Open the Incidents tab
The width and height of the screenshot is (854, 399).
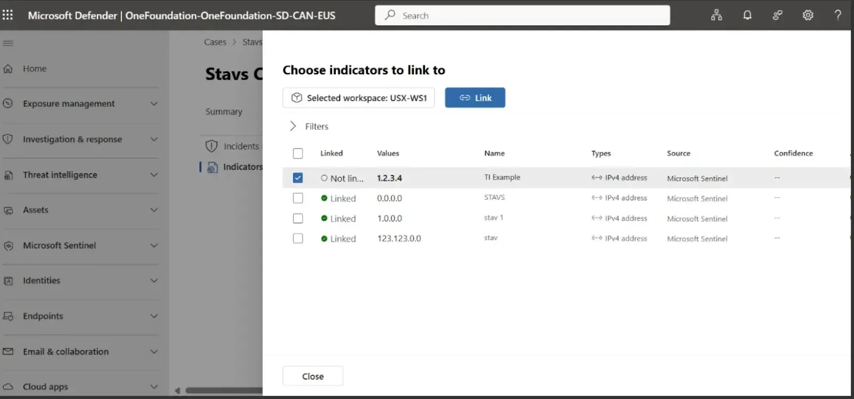[x=241, y=146]
